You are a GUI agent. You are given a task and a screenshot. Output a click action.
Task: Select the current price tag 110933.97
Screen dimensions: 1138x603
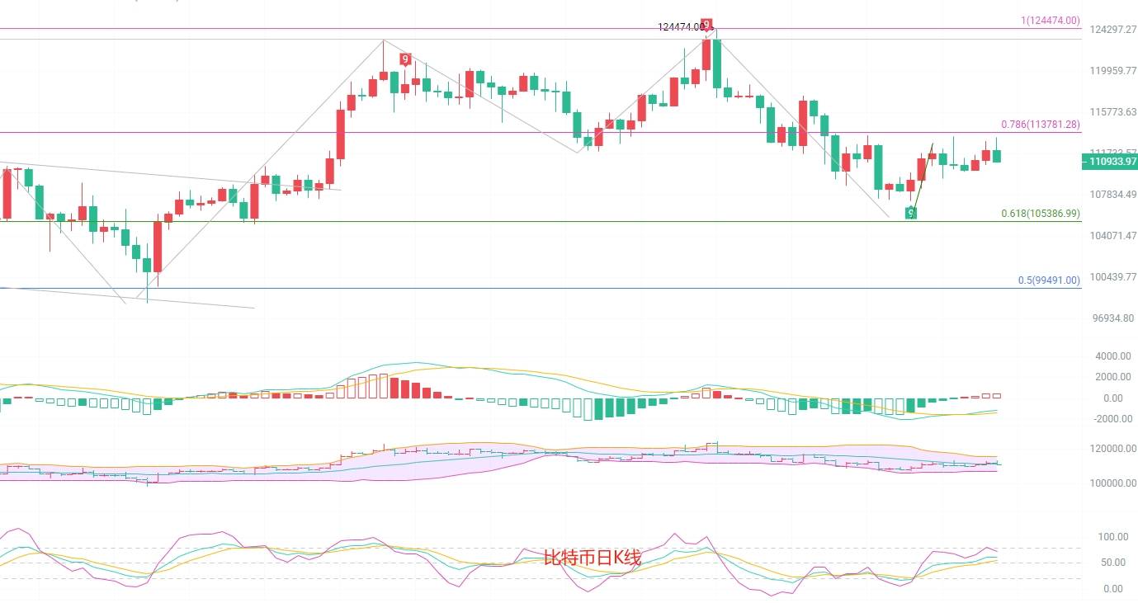(x=1108, y=163)
